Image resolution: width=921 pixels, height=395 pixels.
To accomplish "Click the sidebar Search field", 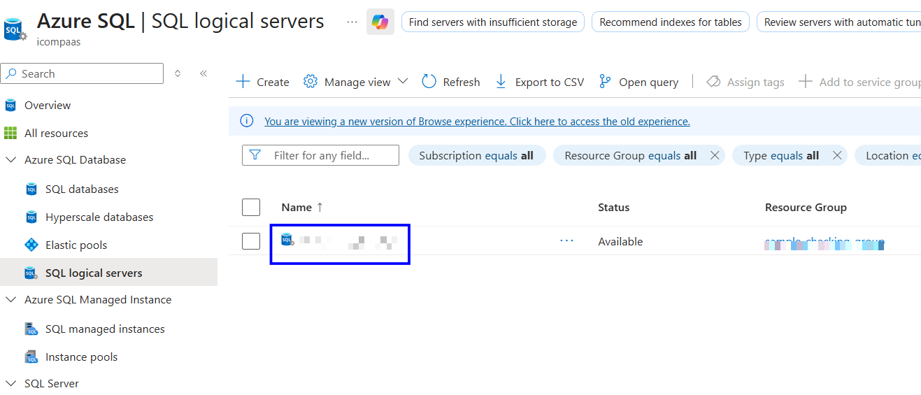I will (82, 73).
